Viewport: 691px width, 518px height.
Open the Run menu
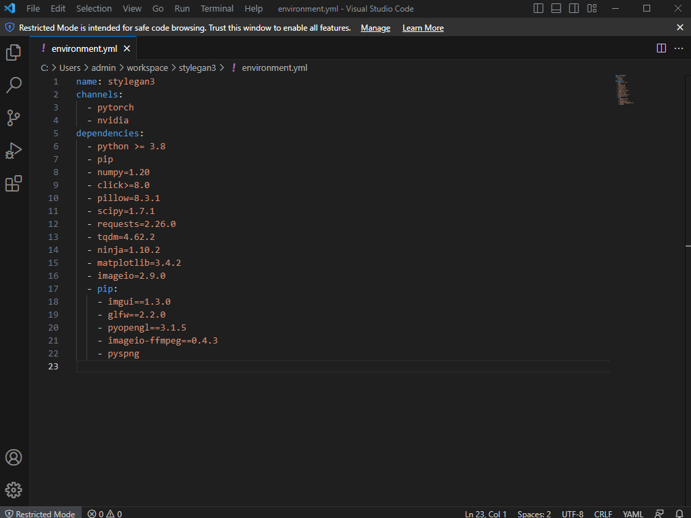pyautogui.click(x=182, y=8)
